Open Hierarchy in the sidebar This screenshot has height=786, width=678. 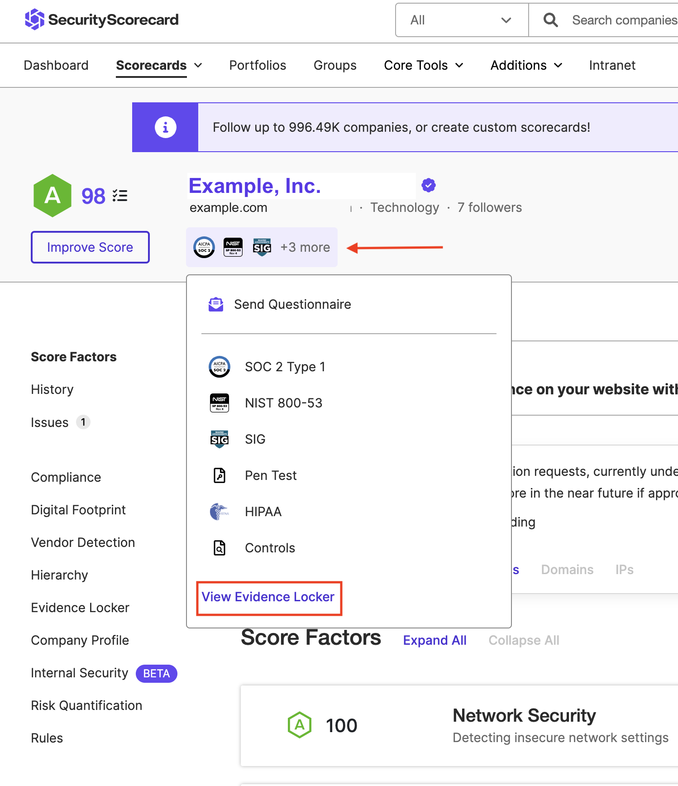[x=59, y=575]
